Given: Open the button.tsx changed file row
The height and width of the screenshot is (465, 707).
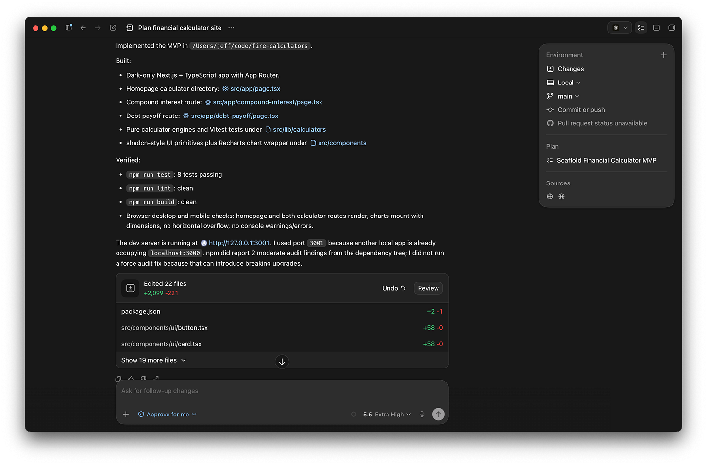Looking at the screenshot, I should 282,328.
